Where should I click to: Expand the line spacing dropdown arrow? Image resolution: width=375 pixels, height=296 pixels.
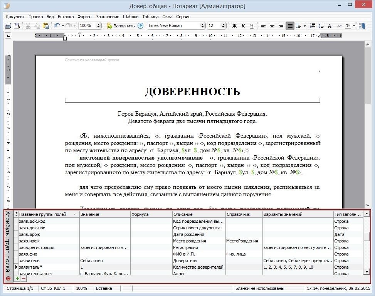[304, 25]
